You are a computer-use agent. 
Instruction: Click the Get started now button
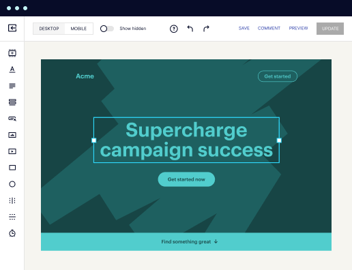pyautogui.click(x=186, y=179)
